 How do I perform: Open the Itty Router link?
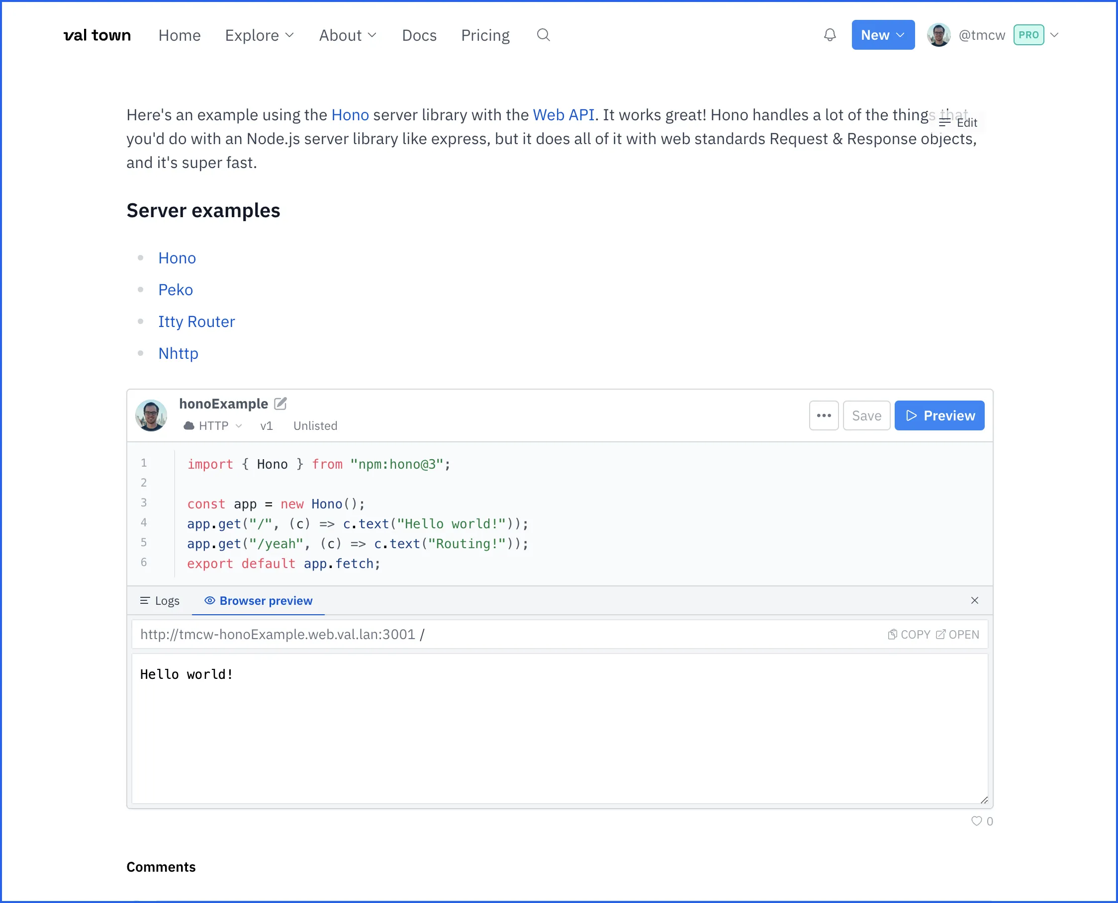196,322
